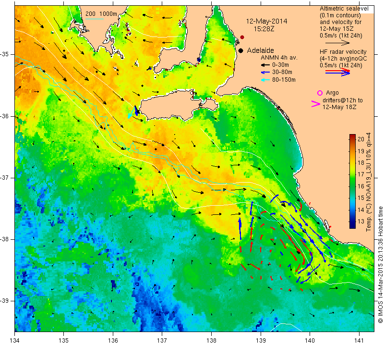Click the black dot marking Adelaide

point(241,51)
